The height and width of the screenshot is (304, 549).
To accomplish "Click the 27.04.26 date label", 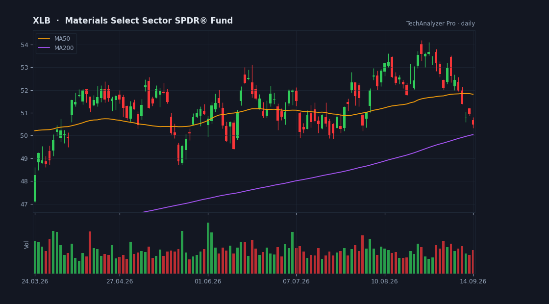I will pyautogui.click(x=120, y=281).
